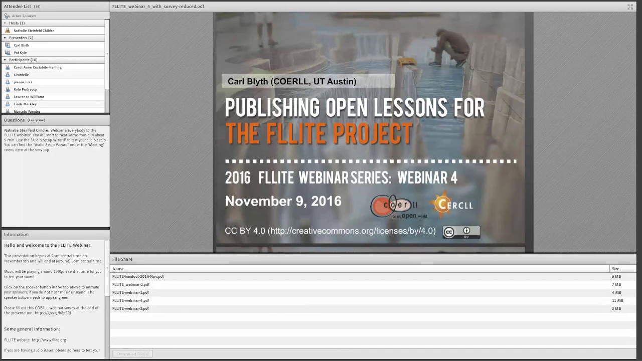Select participant Chantelle
Screen dimensions: 642x361
[x=53, y=75]
